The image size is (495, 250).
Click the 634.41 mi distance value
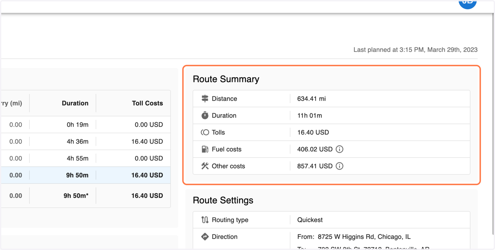(311, 99)
